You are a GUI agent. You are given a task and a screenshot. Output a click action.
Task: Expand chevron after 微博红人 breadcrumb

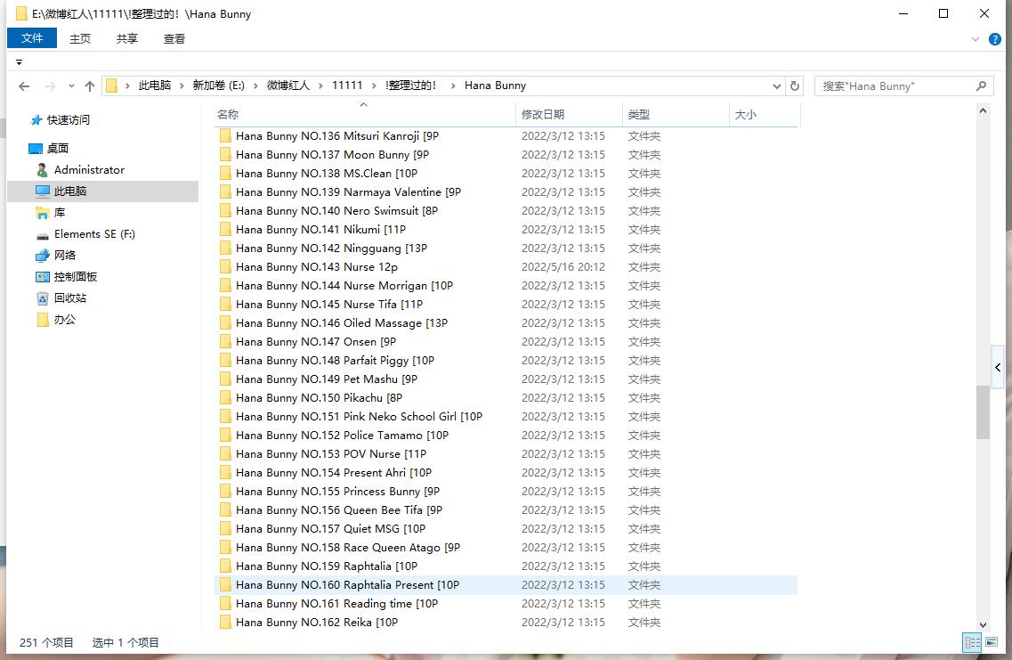320,86
